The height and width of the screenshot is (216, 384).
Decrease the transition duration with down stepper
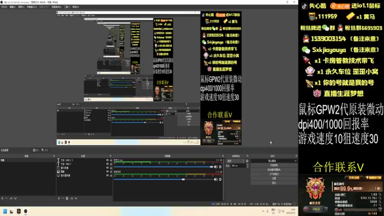(x=247, y=167)
